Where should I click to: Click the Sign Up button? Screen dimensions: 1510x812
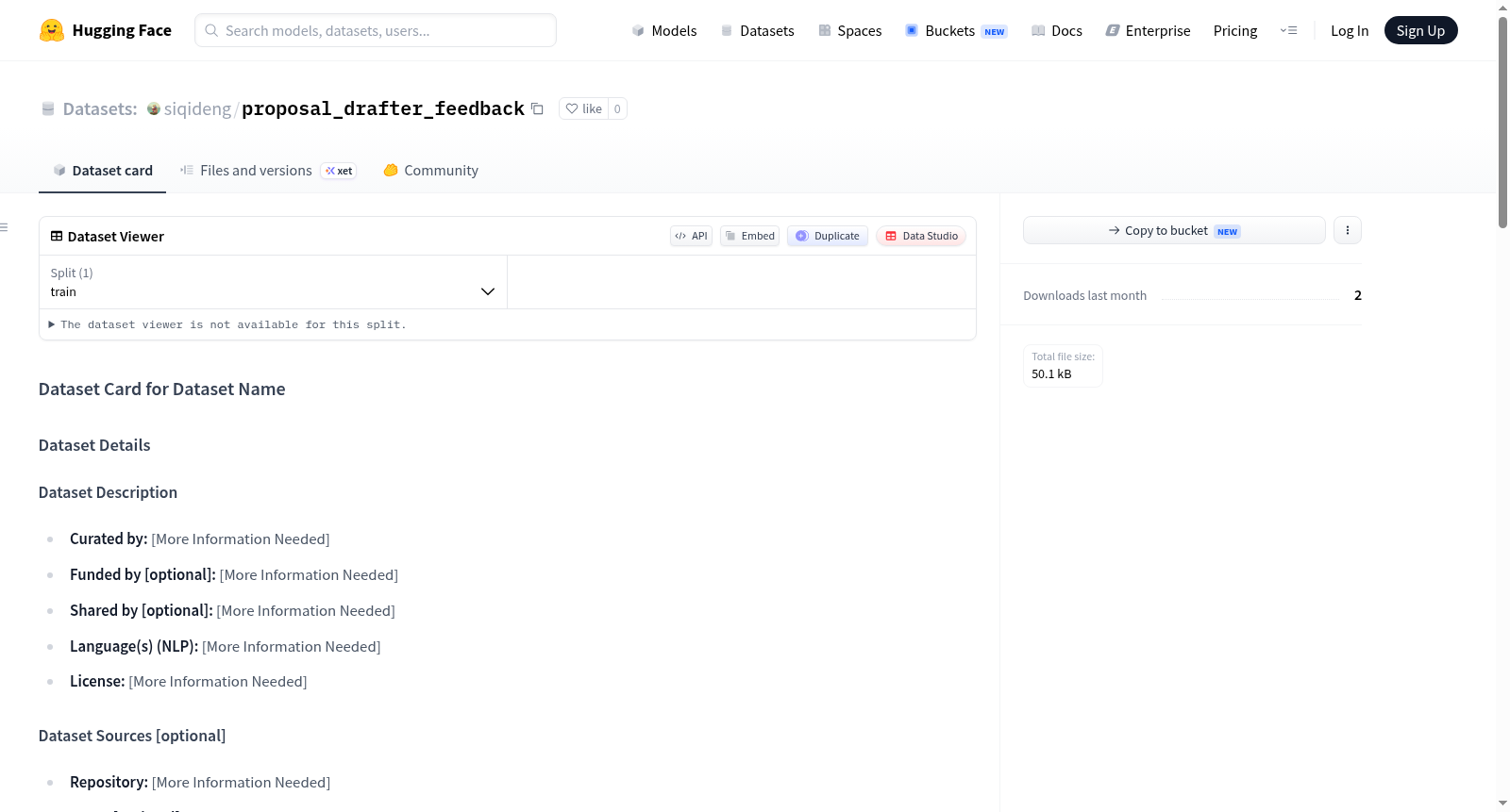1420,30
